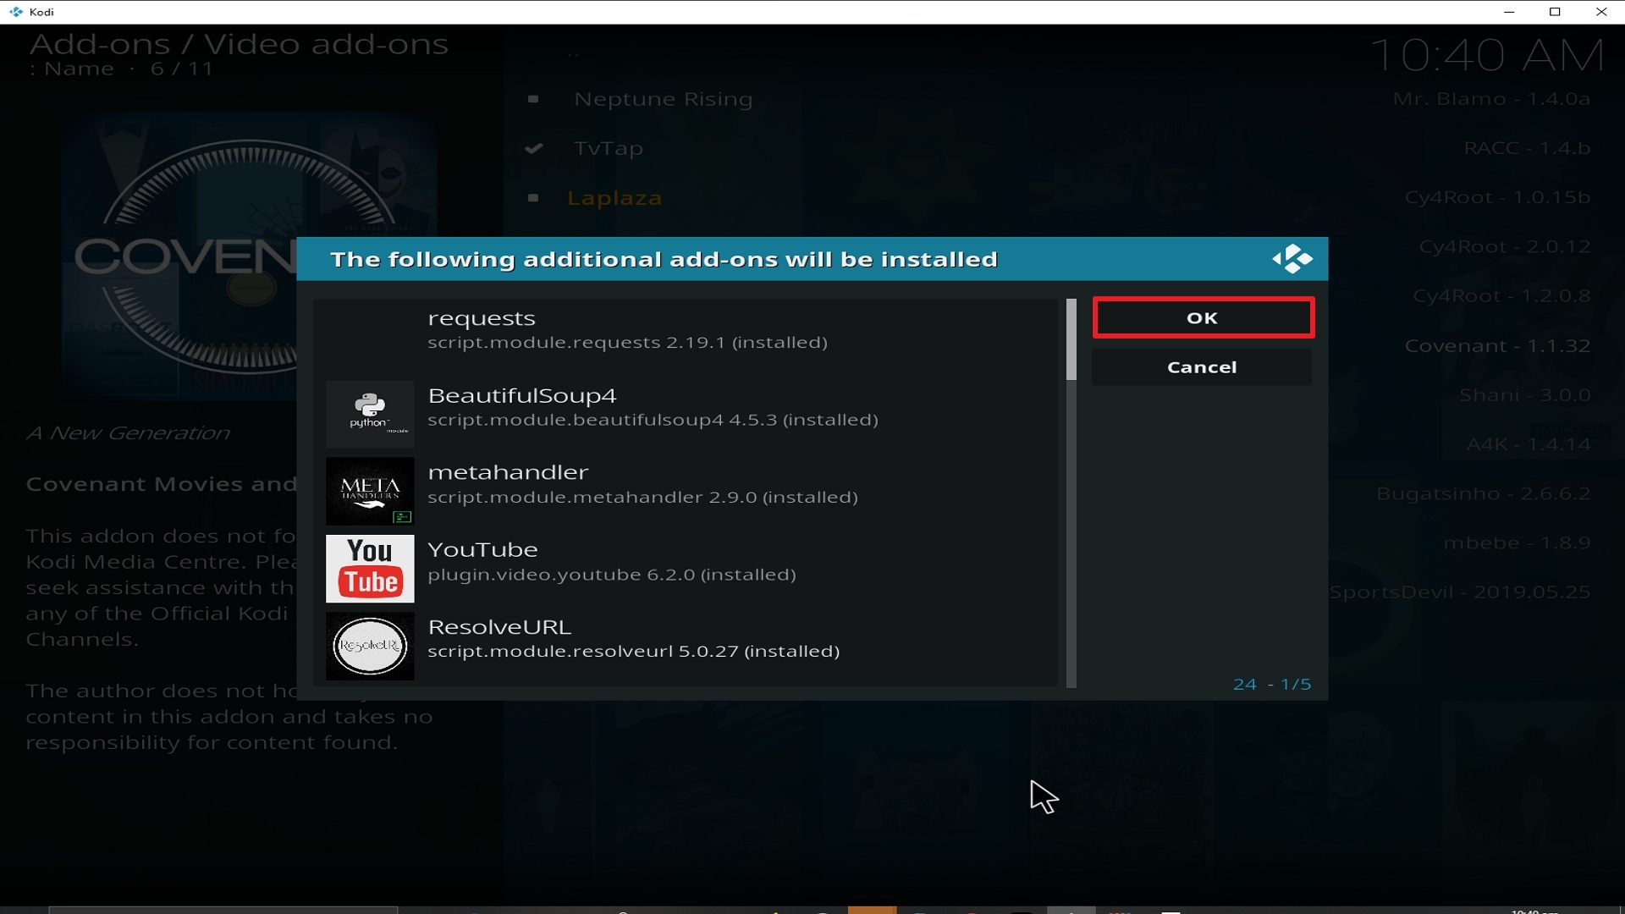Screen dimensions: 1625x914
Task: Click 'mbebe - 1.8.9' version entry
Action: pos(1517,543)
